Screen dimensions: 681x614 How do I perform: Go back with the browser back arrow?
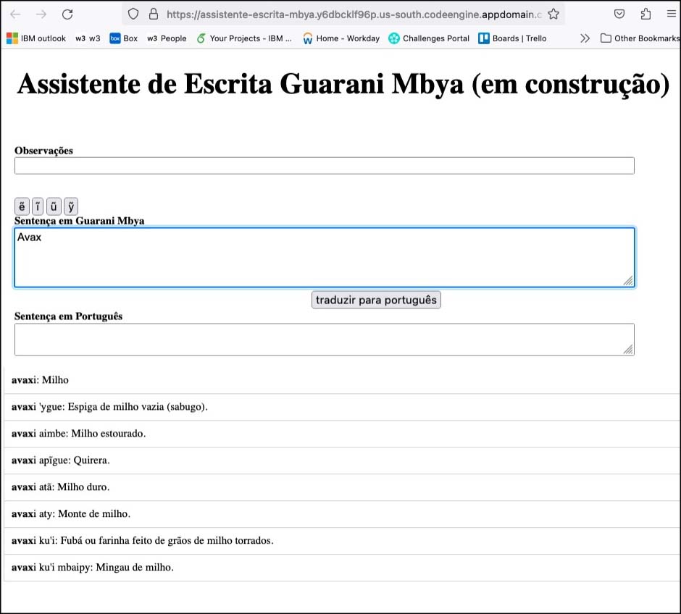click(15, 14)
